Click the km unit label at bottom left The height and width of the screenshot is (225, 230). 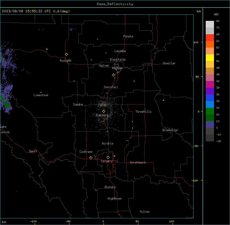coord(4,222)
